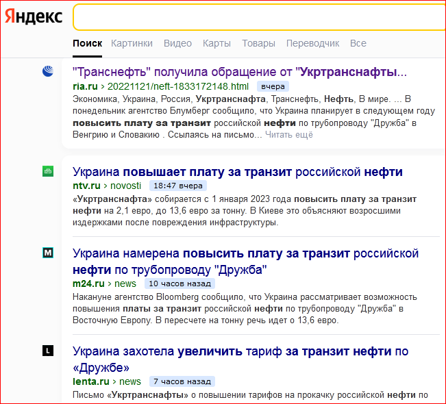Click the 20221121/neft-1833172148.html path link

tap(177, 86)
